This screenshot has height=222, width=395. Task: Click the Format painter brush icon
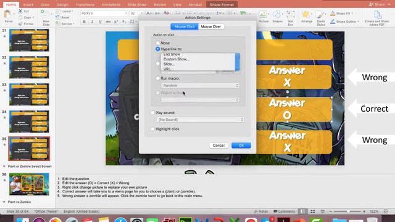[x=20, y=23]
